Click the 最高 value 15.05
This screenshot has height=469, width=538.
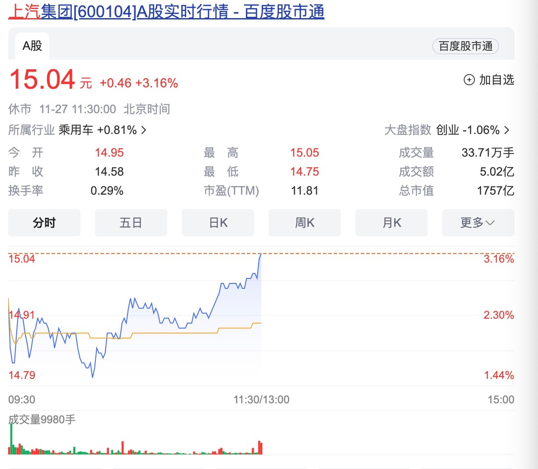tap(305, 153)
